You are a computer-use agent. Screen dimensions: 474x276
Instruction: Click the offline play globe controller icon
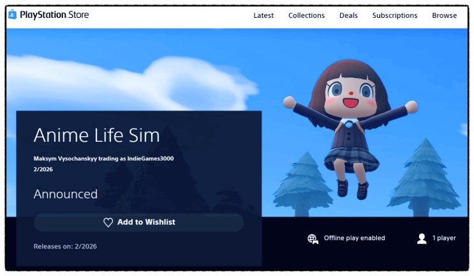click(313, 239)
